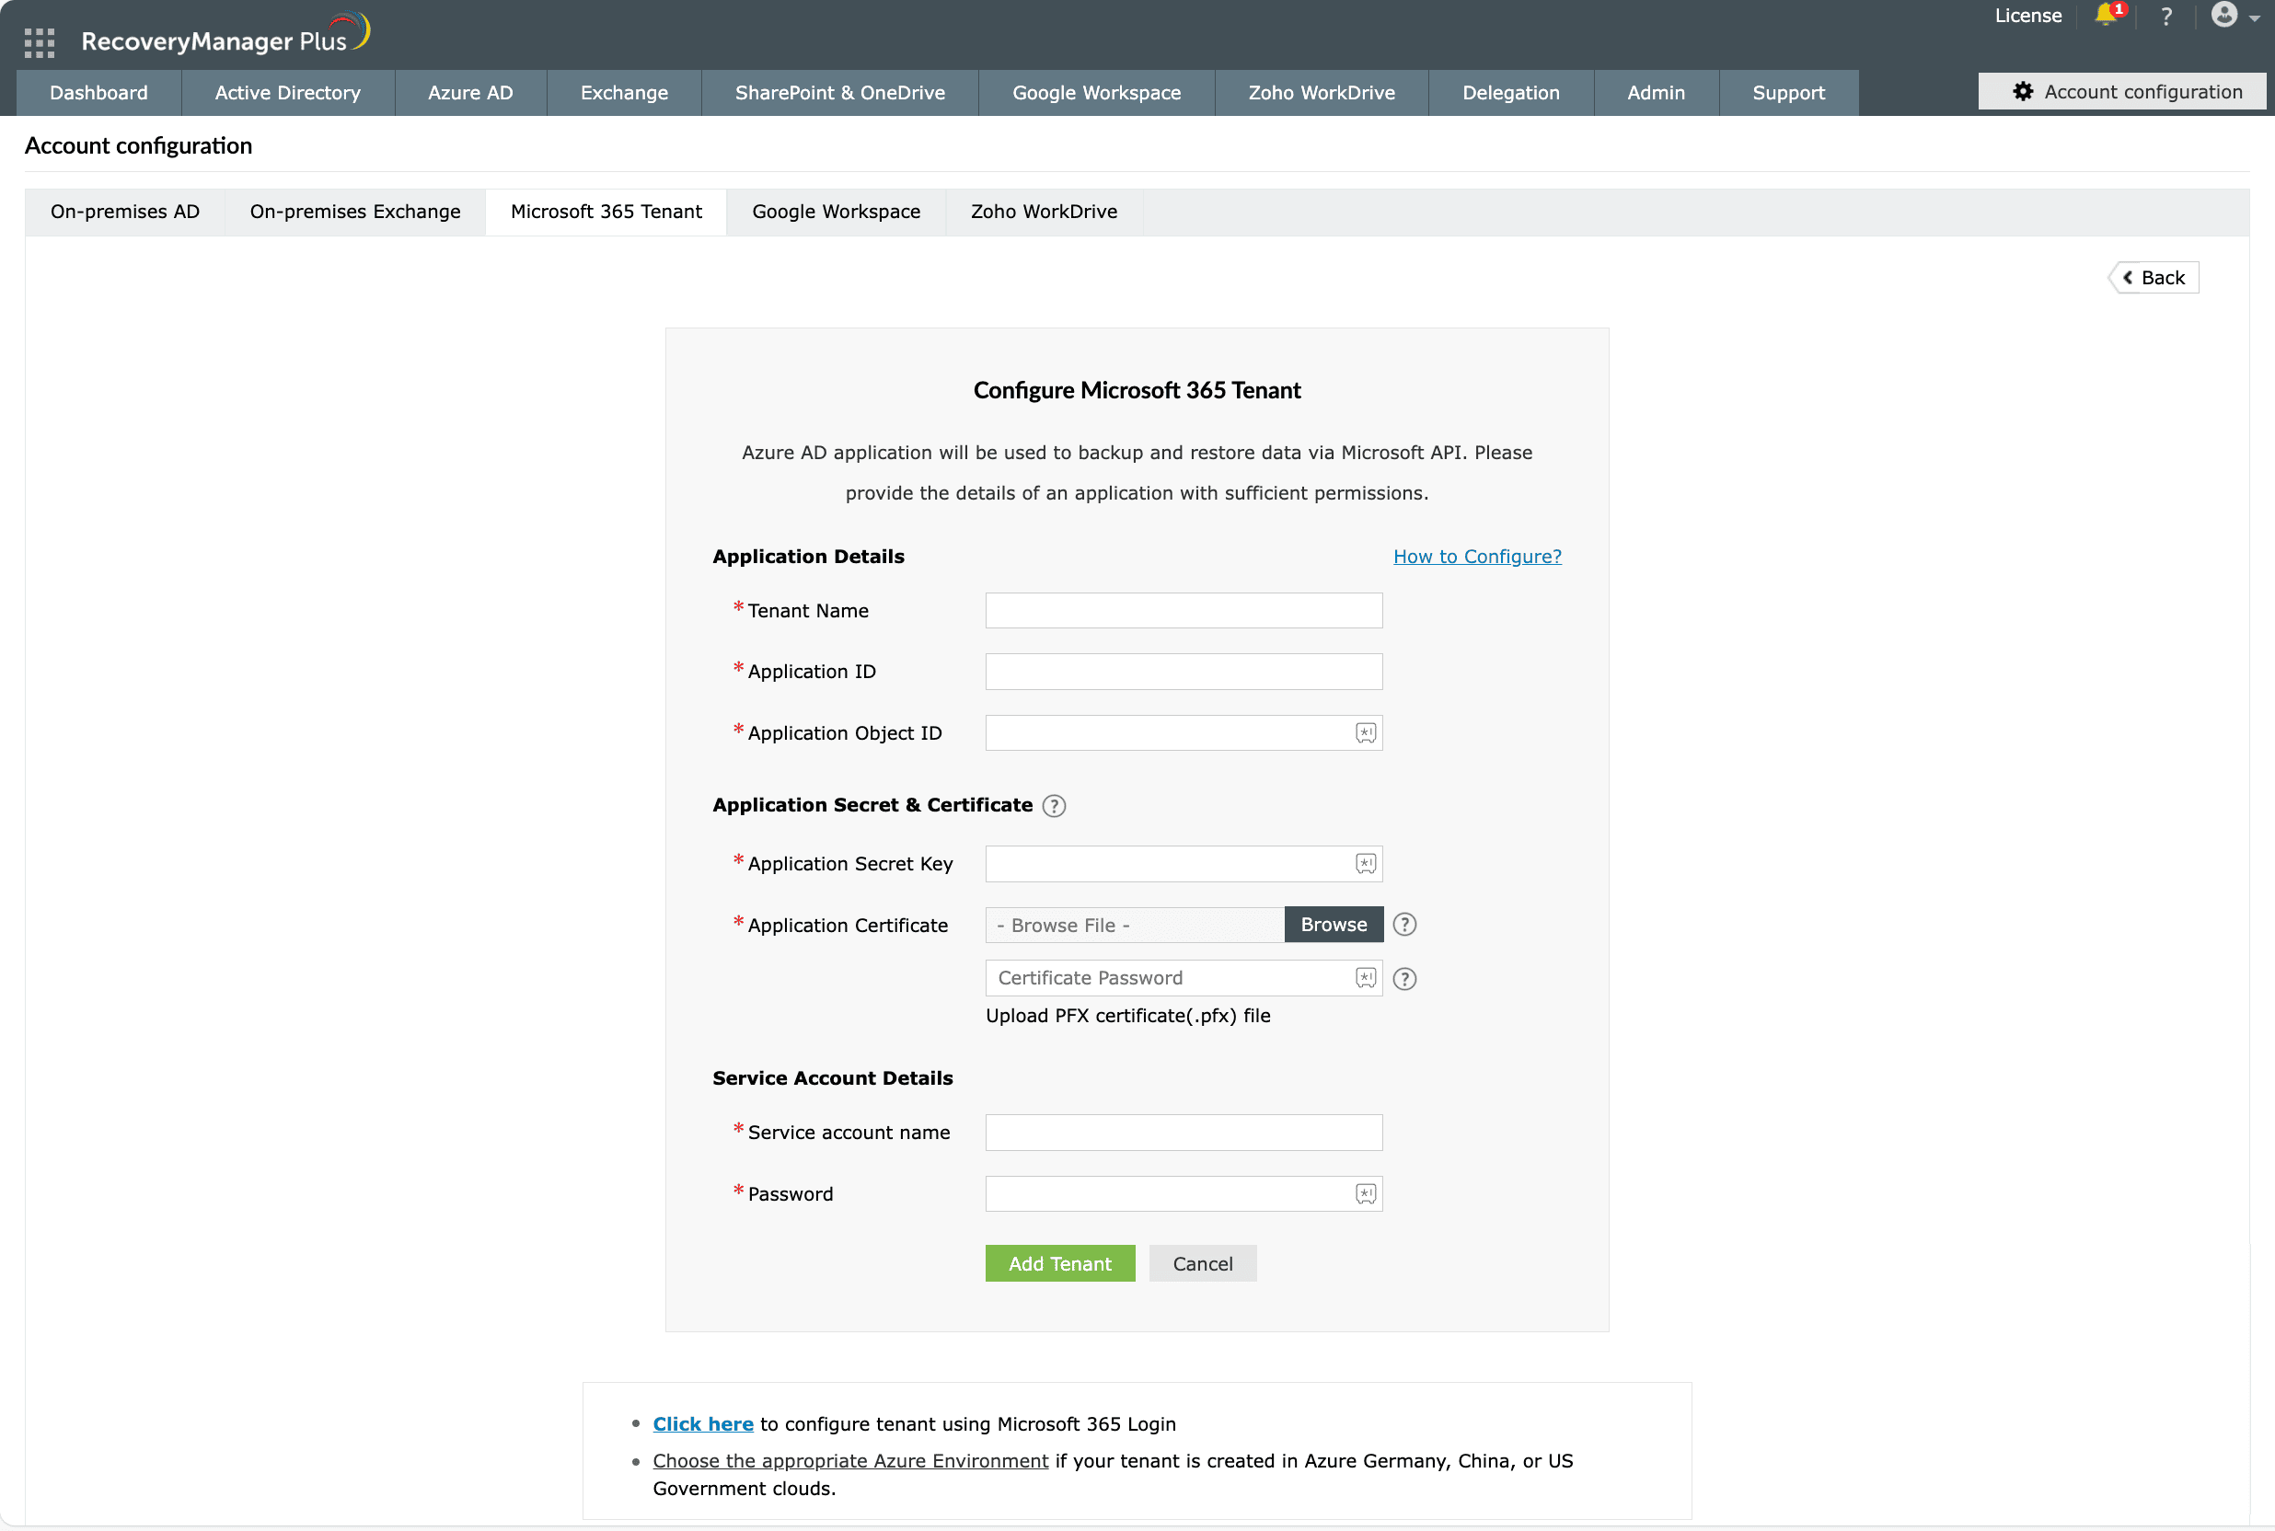
Task: Click the Back navigation button
Action: [2149, 277]
